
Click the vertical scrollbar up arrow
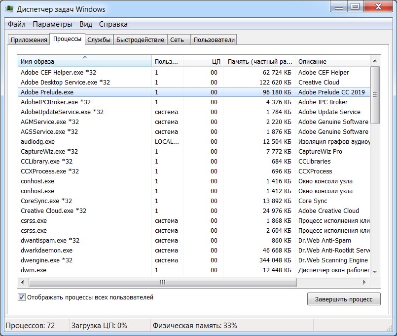point(375,61)
